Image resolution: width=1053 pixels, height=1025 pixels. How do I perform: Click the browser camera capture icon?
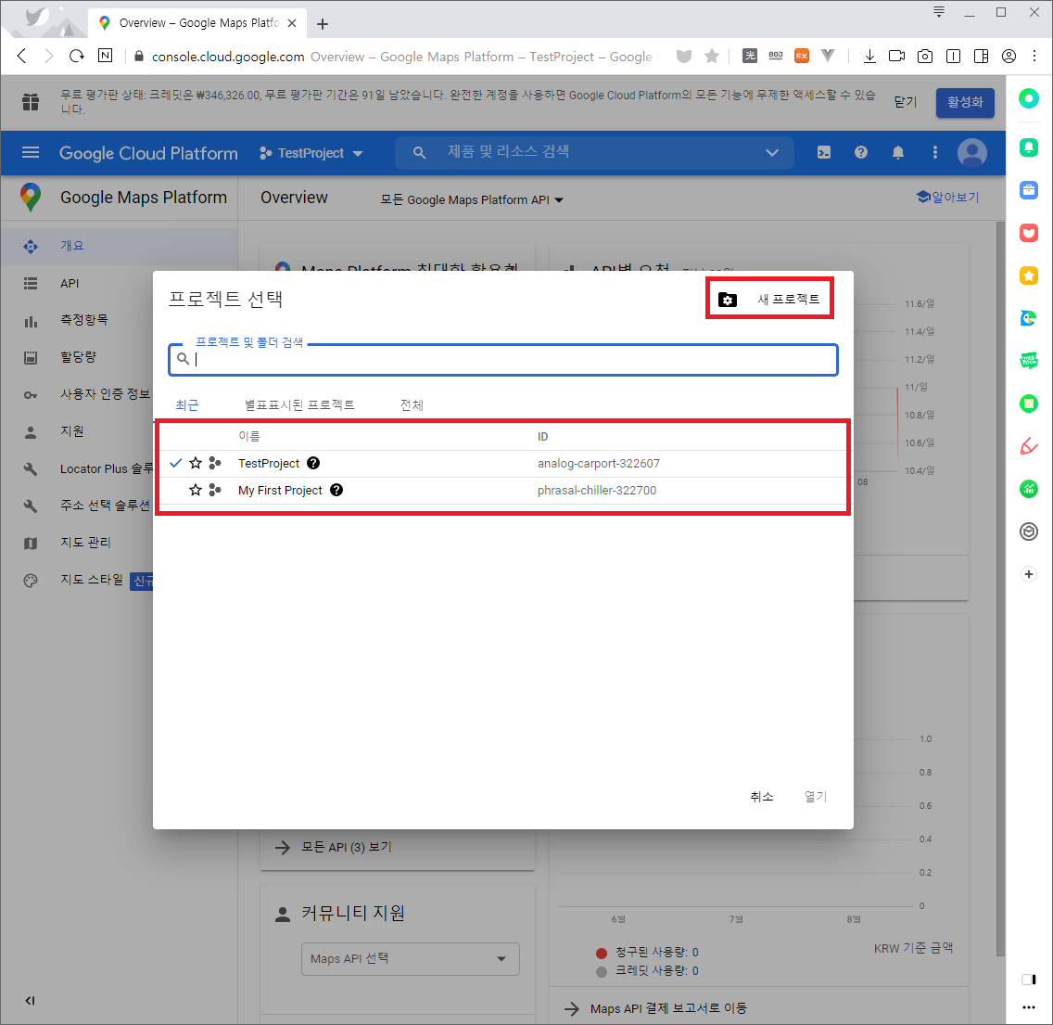click(x=925, y=56)
